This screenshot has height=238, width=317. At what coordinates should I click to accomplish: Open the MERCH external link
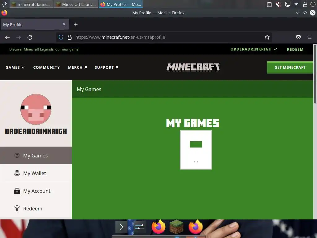[x=77, y=67]
